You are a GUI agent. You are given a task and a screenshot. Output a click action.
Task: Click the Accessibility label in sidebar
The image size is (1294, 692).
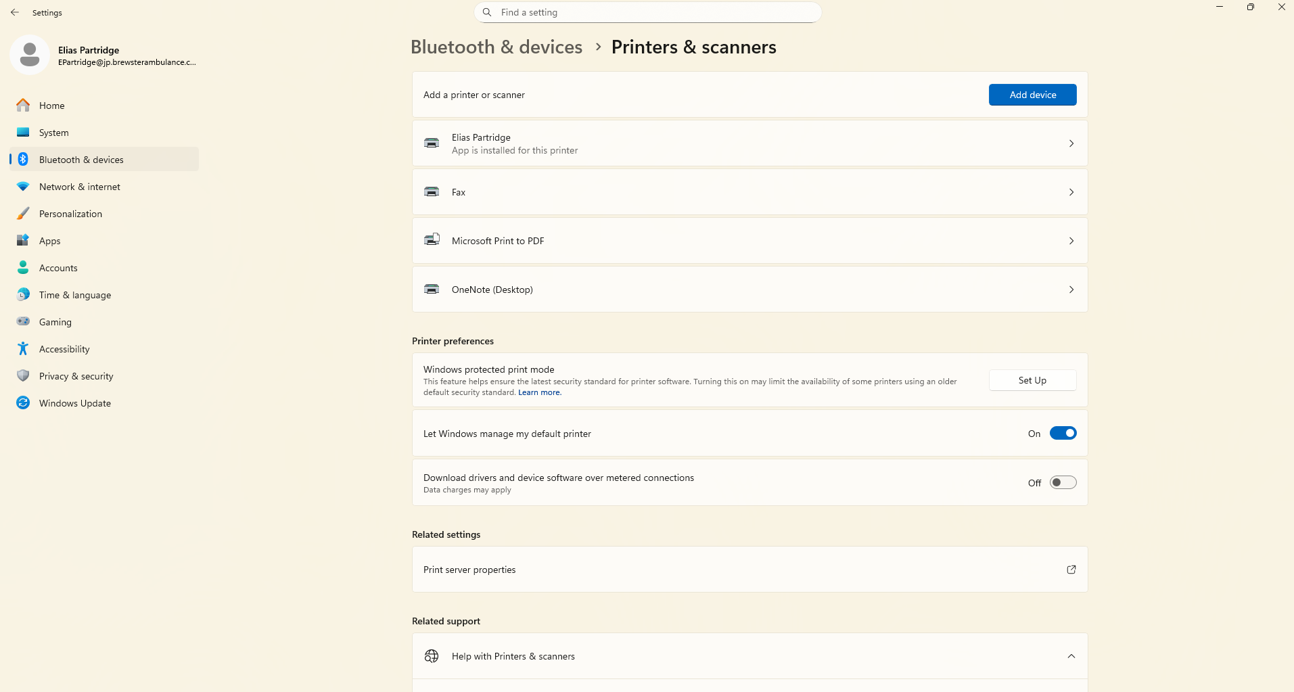(x=64, y=349)
